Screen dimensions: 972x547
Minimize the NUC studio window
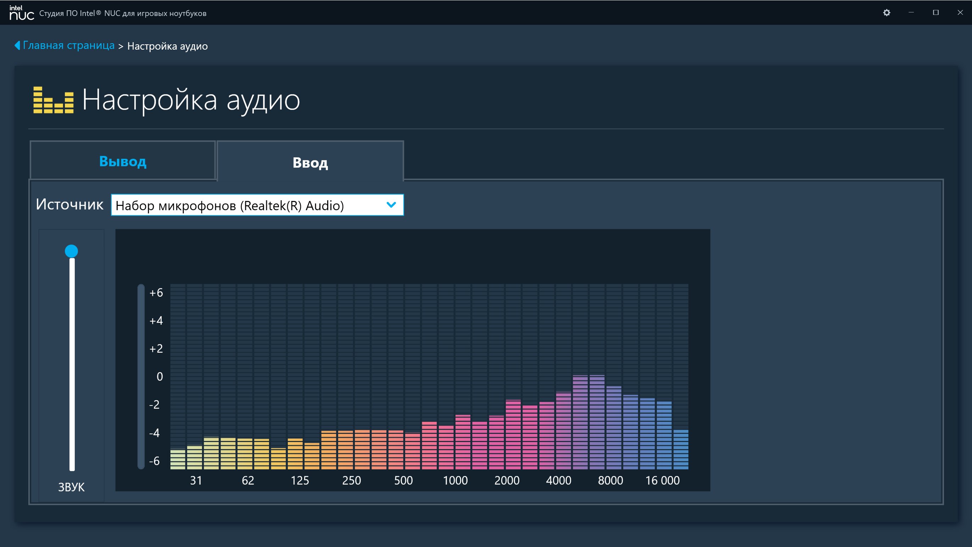coord(911,13)
